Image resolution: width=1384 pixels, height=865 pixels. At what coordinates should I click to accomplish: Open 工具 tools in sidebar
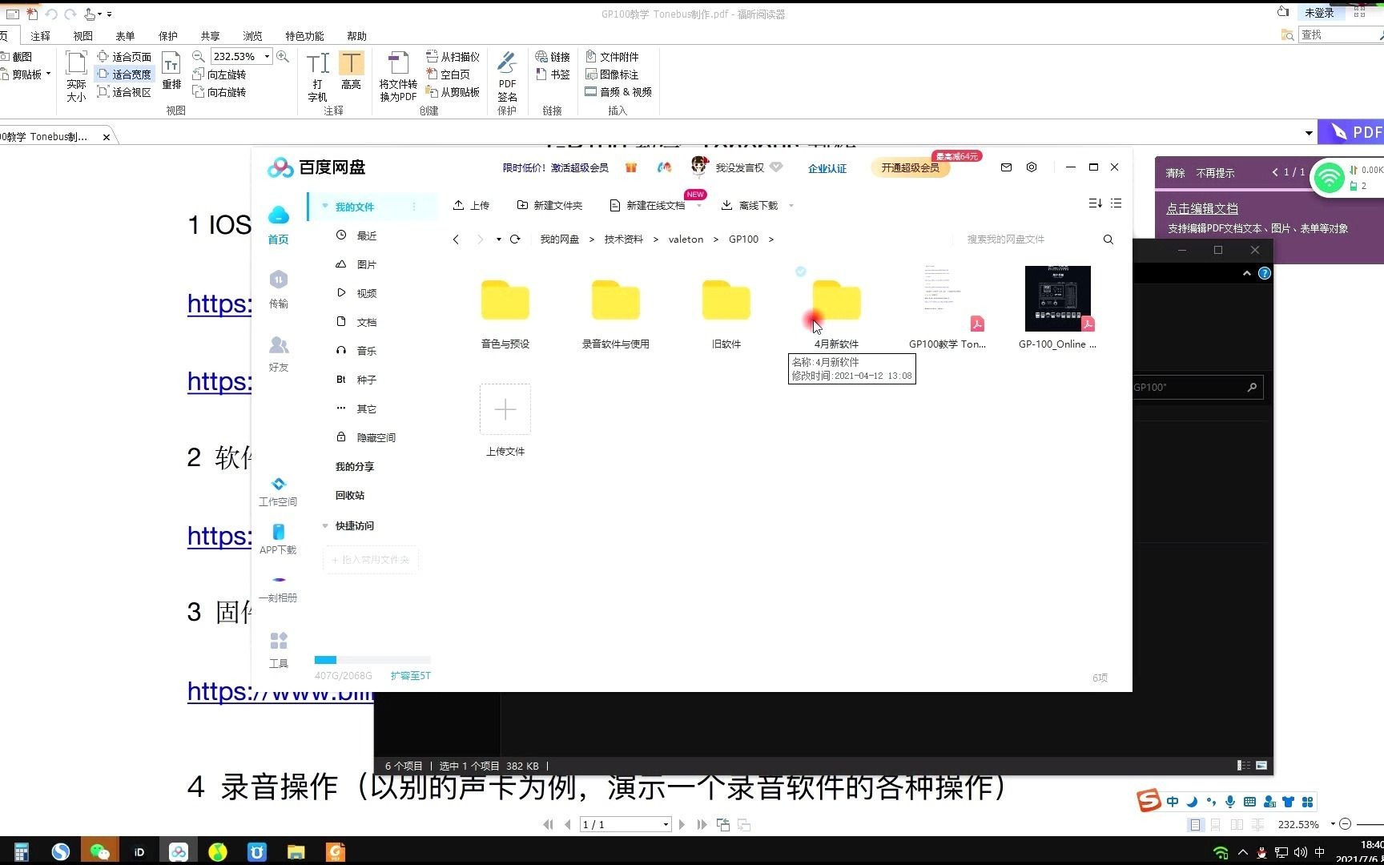tap(278, 650)
